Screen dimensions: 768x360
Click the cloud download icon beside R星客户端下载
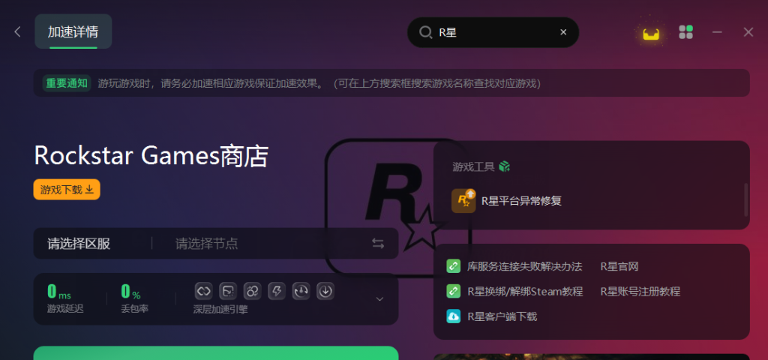[454, 316]
